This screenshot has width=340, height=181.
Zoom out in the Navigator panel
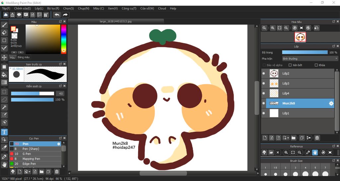(x=286, y=28)
